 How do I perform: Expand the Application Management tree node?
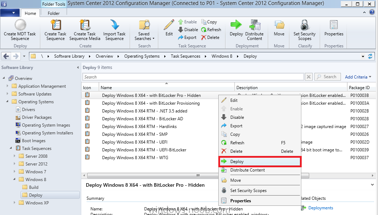click(7, 86)
